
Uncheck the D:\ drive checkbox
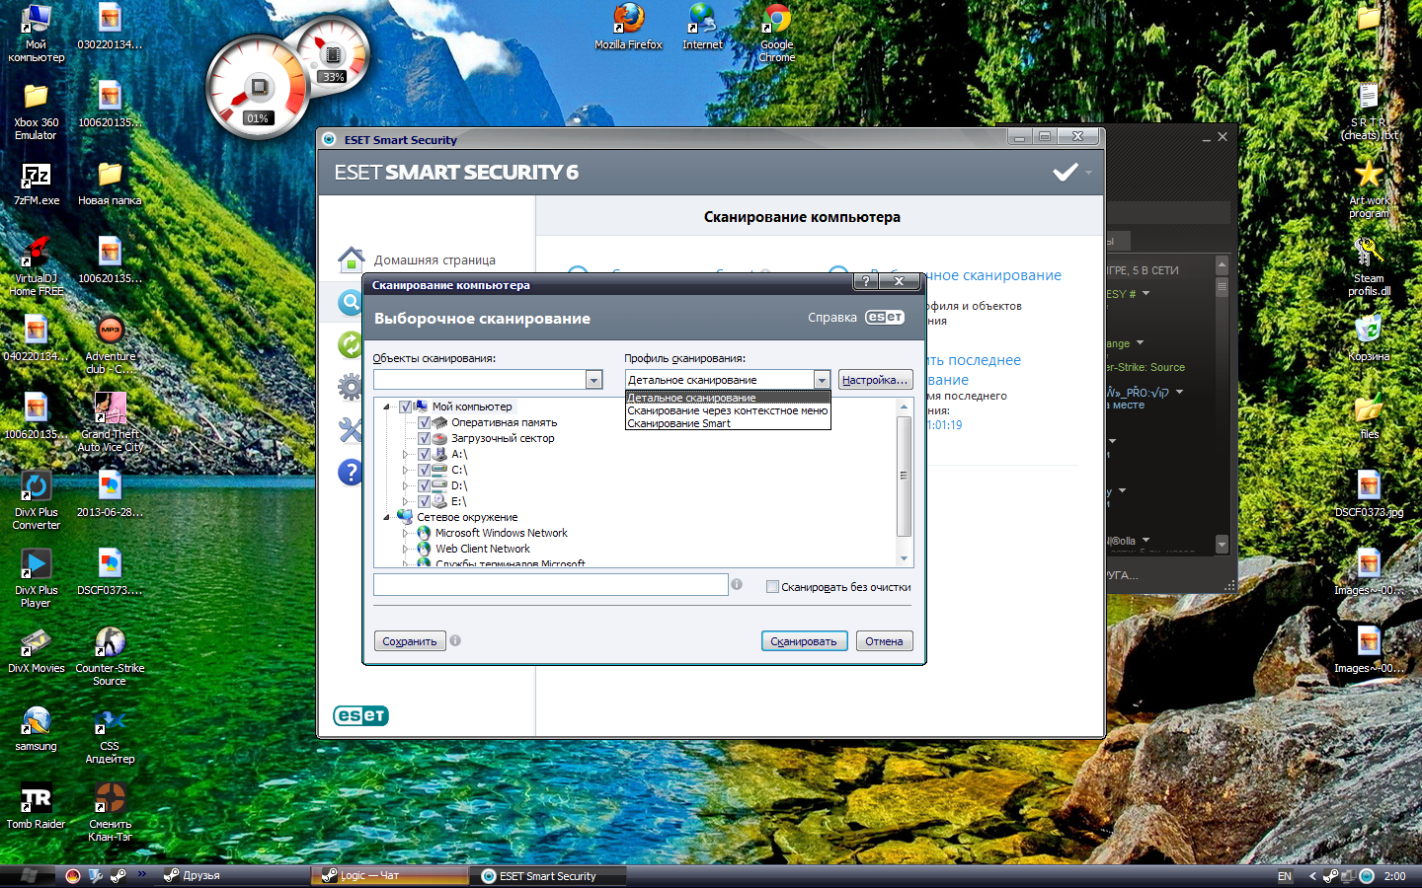(x=424, y=485)
